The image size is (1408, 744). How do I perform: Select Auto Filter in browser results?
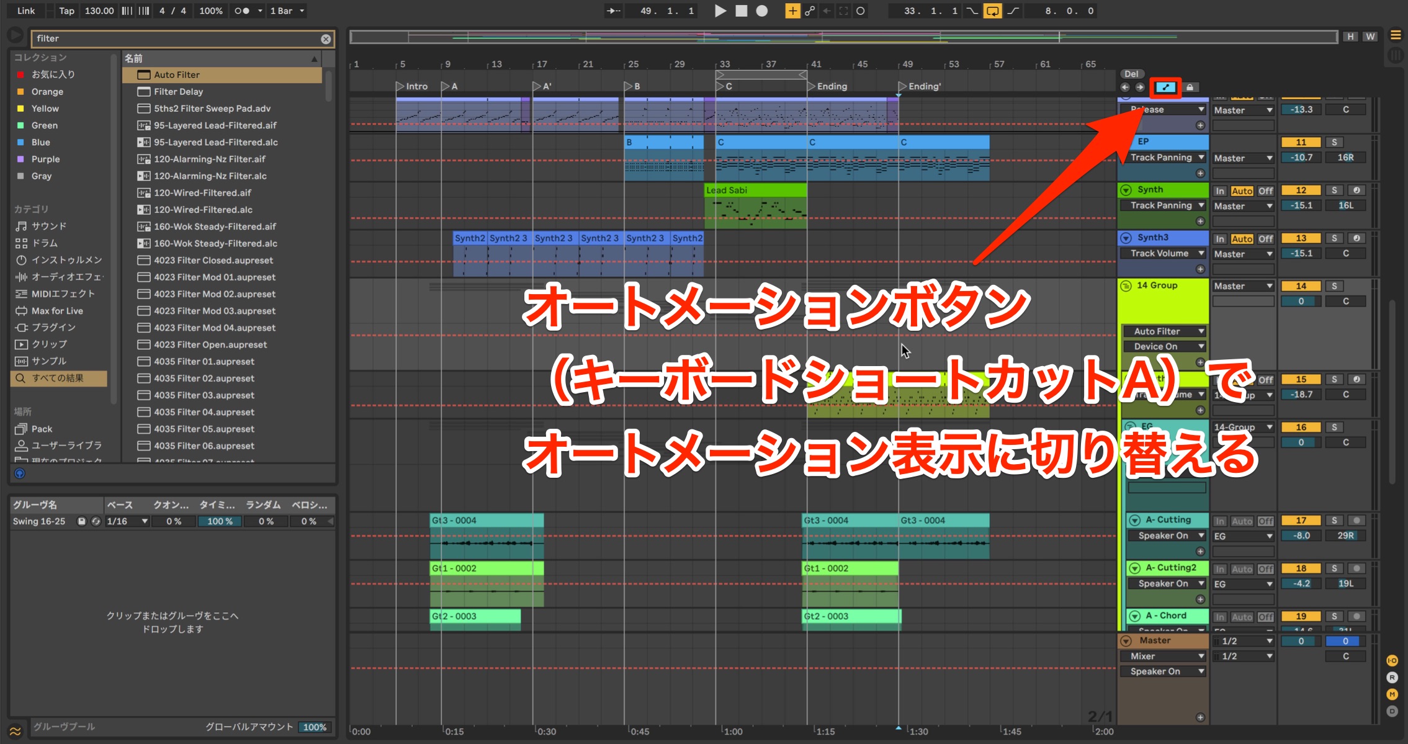[x=222, y=74]
